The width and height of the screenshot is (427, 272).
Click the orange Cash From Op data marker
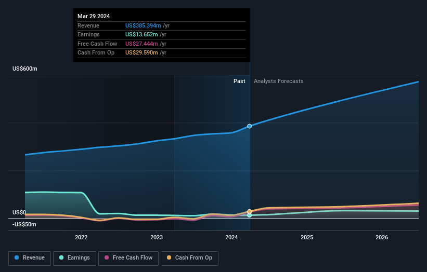tap(250, 211)
